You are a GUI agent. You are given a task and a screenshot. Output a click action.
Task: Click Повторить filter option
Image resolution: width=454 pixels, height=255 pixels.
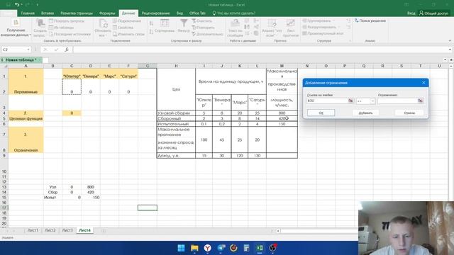pos(203,28)
